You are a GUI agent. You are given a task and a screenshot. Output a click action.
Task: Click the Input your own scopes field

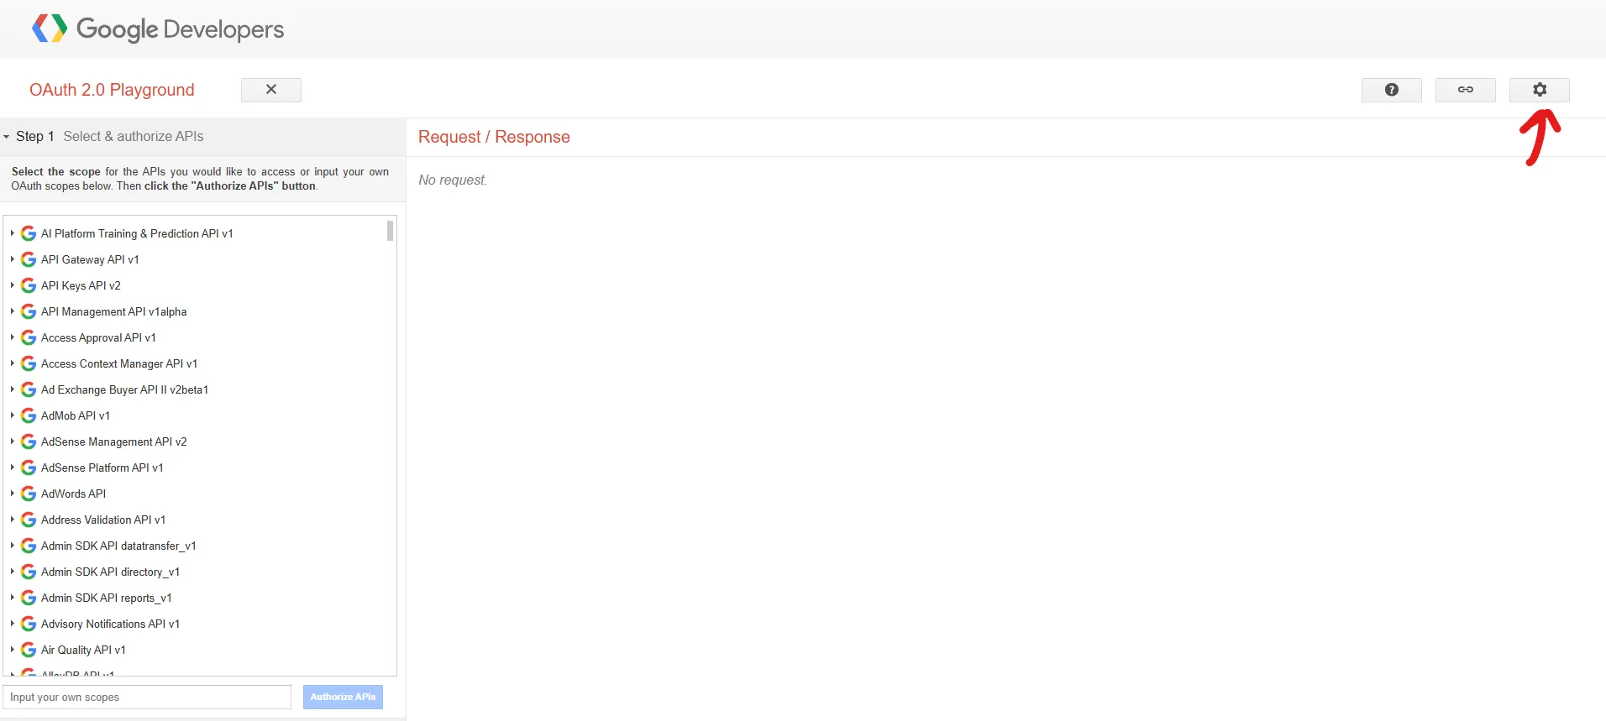(147, 697)
